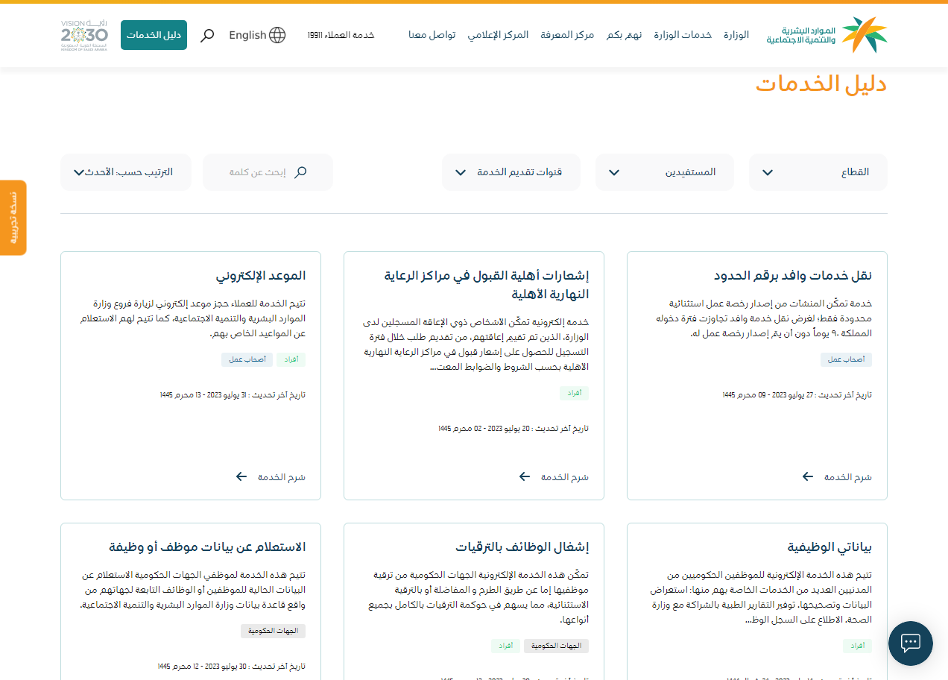Click the نسخة تجريبية side tab

click(13, 217)
